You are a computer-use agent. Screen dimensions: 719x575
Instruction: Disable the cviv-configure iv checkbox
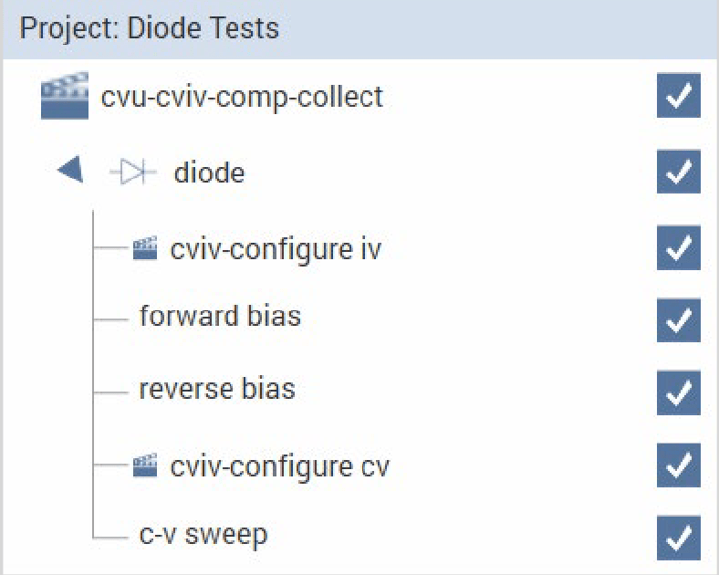[678, 248]
